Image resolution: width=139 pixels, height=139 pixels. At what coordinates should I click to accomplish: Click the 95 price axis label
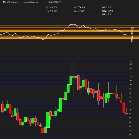pos(130,89)
